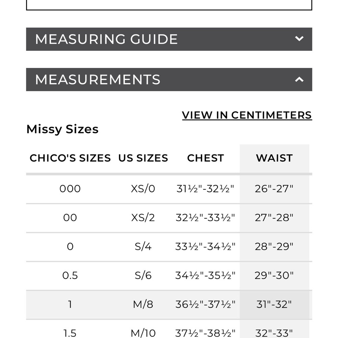Collapse the Measurements section chevron

pos(299,79)
